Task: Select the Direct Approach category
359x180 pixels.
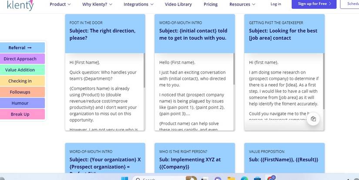Action: 20,59
